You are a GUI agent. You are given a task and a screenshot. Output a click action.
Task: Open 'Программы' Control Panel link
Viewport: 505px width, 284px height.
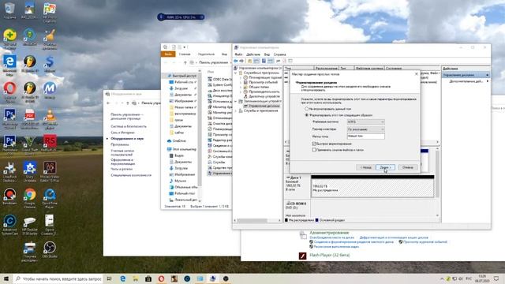tap(119, 144)
